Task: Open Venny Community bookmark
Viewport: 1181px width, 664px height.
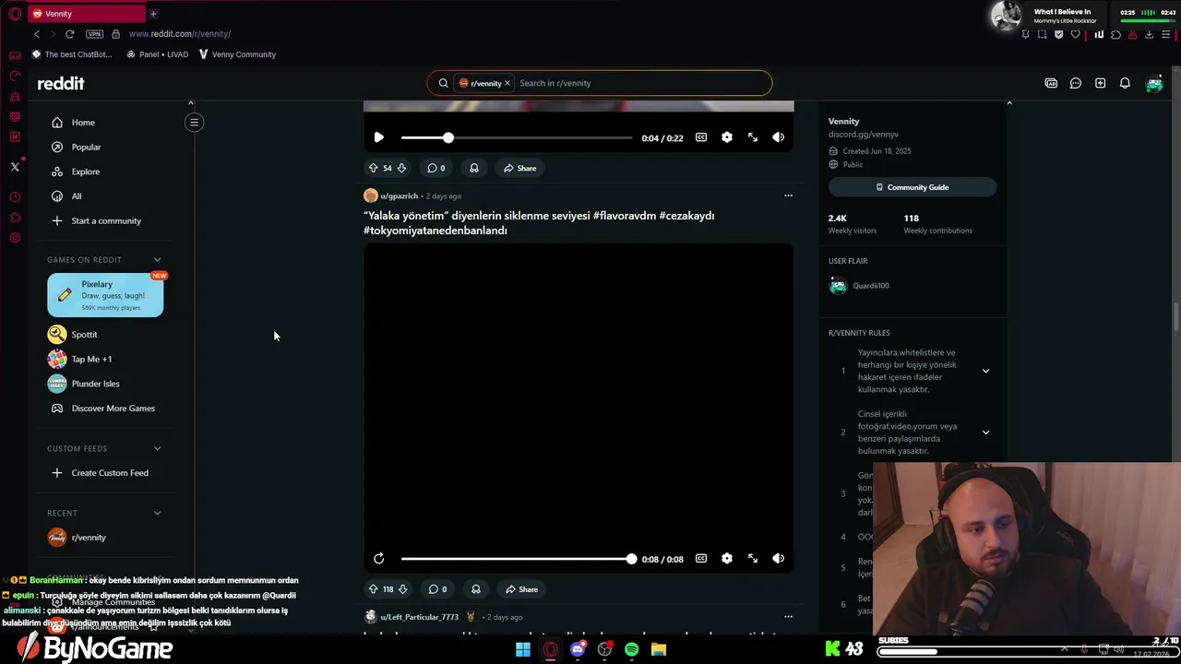Action: [x=237, y=54]
